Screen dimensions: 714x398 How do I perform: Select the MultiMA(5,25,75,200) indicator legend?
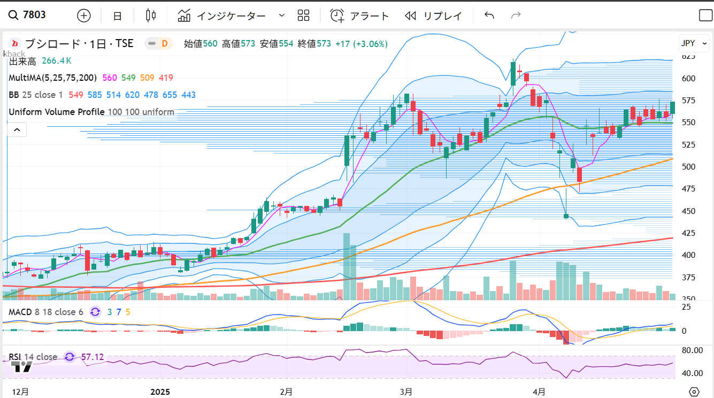[x=52, y=78]
